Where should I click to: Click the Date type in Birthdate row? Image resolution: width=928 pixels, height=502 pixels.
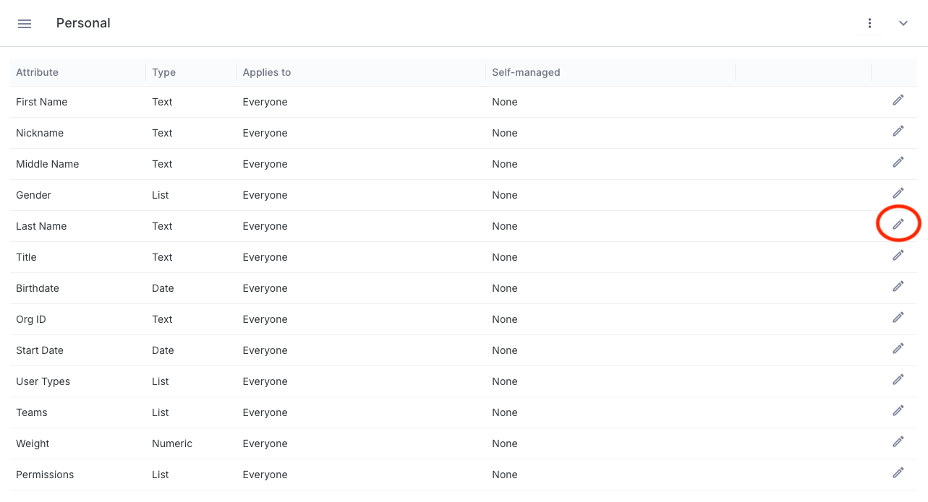pos(163,288)
